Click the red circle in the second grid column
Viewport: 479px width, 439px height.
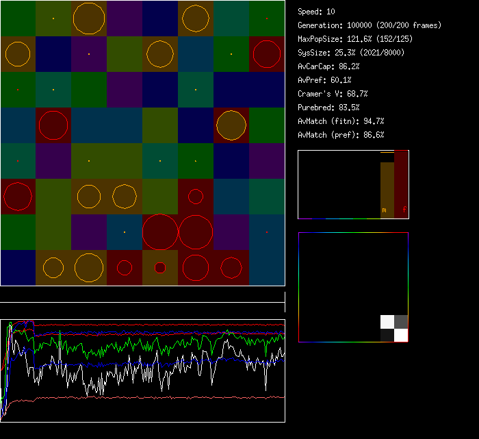[53, 125]
